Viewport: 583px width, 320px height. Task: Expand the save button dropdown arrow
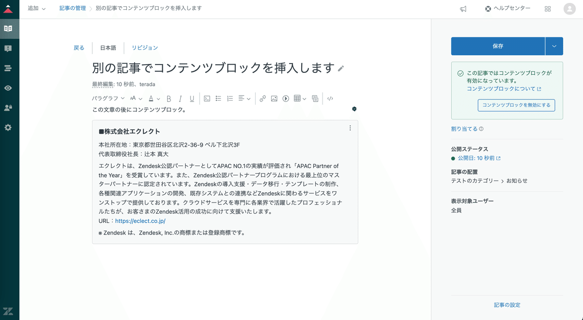click(554, 46)
